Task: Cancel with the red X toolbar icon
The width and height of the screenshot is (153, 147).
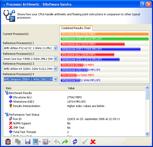Action: pyautogui.click(x=93, y=142)
